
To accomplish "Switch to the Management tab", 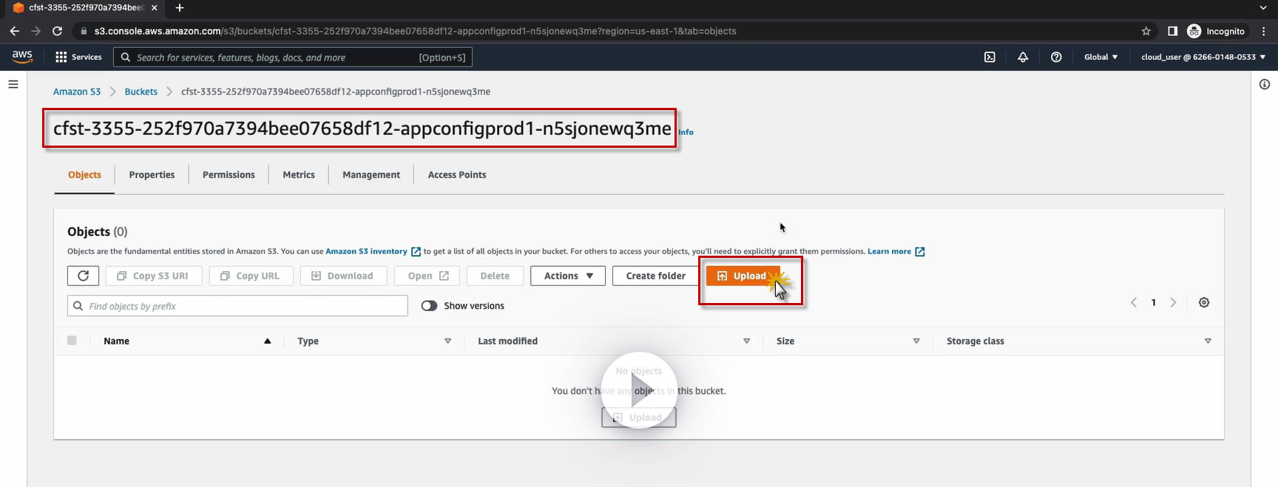I will point(371,175).
